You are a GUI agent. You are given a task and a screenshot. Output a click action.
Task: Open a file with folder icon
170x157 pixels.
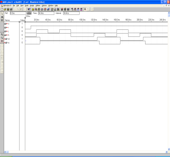click(x=5, y=9)
